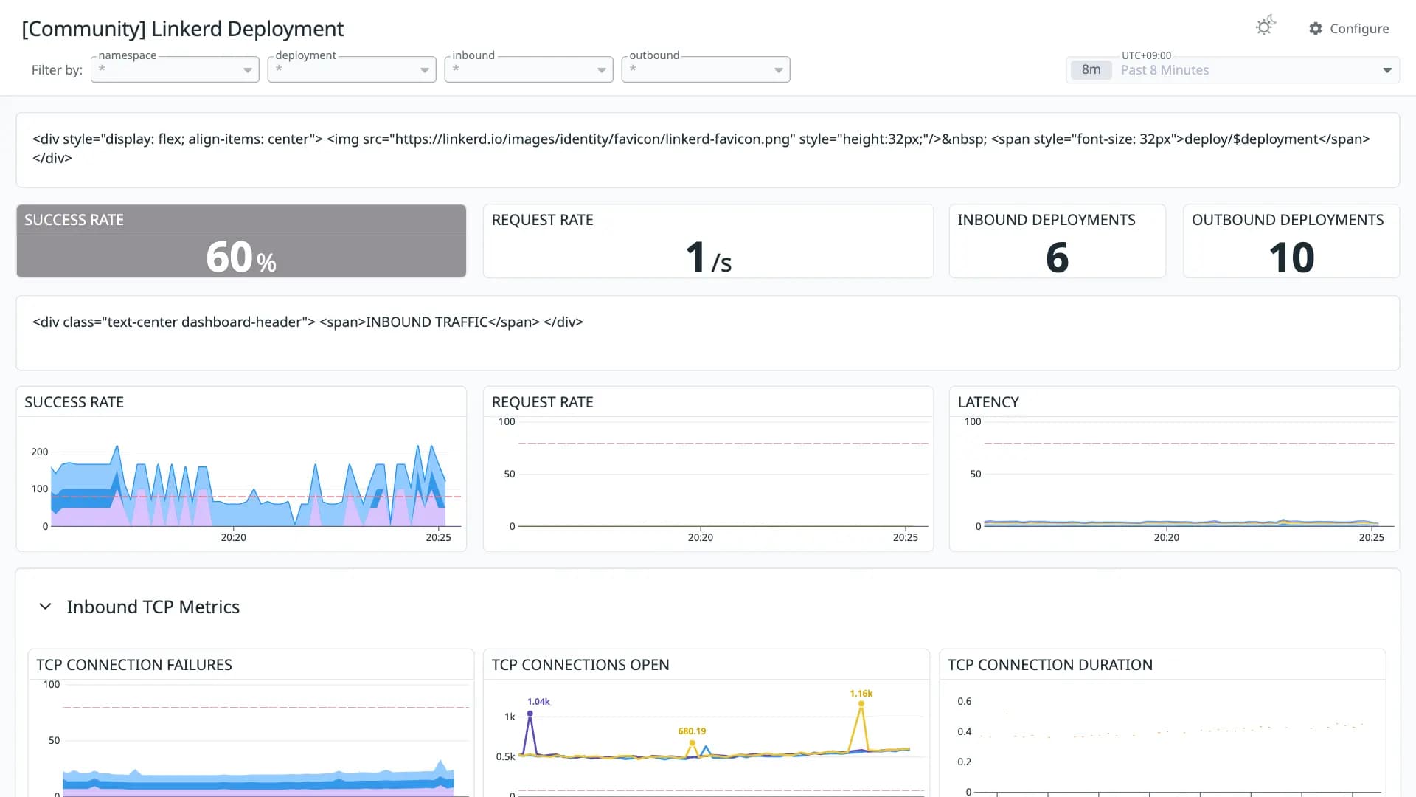1416x797 pixels.
Task: Collapse the Inbound TCP Metrics section
Action: (x=45, y=607)
